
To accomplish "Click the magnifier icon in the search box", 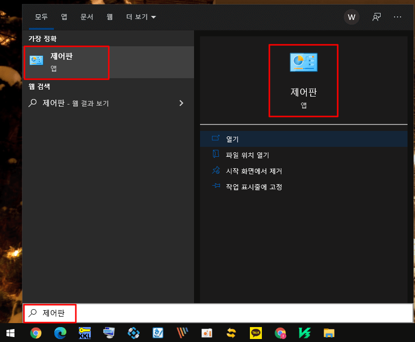I will pos(31,314).
